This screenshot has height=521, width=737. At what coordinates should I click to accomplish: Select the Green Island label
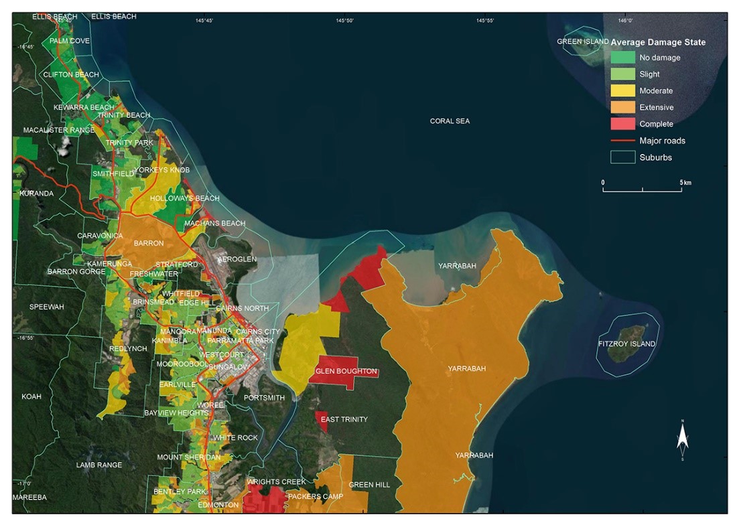pyautogui.click(x=583, y=42)
